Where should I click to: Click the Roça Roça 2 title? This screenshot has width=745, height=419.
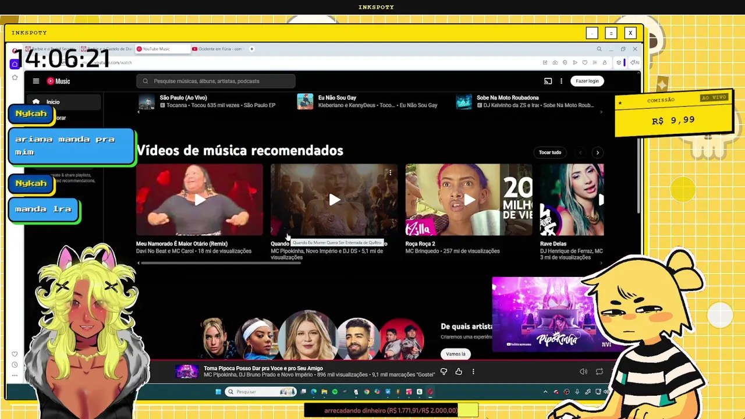pos(420,244)
